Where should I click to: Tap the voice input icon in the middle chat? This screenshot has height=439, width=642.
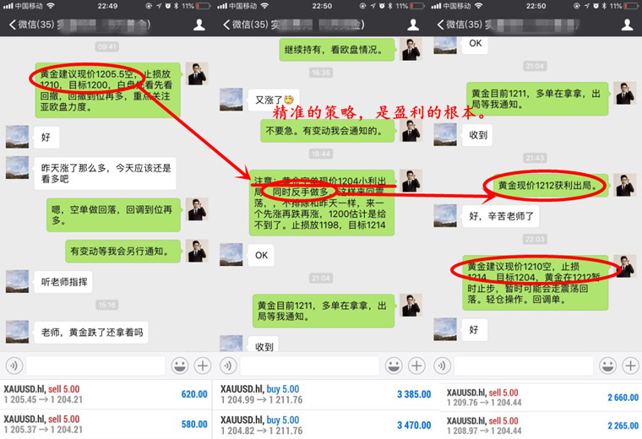coord(228,366)
